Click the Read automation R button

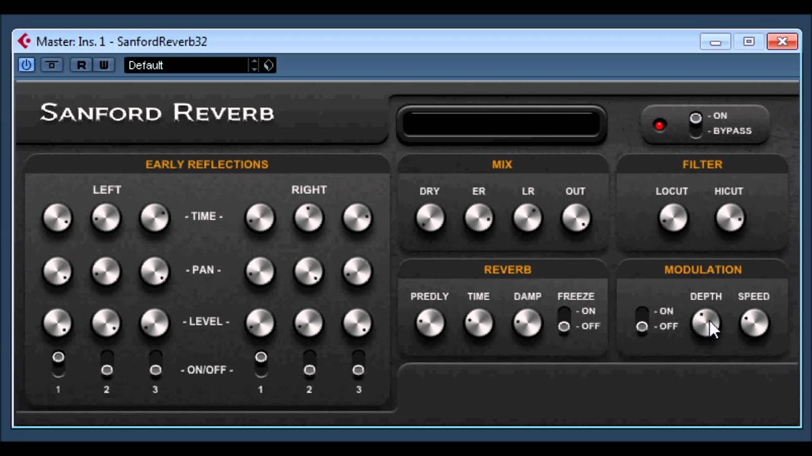(x=81, y=65)
